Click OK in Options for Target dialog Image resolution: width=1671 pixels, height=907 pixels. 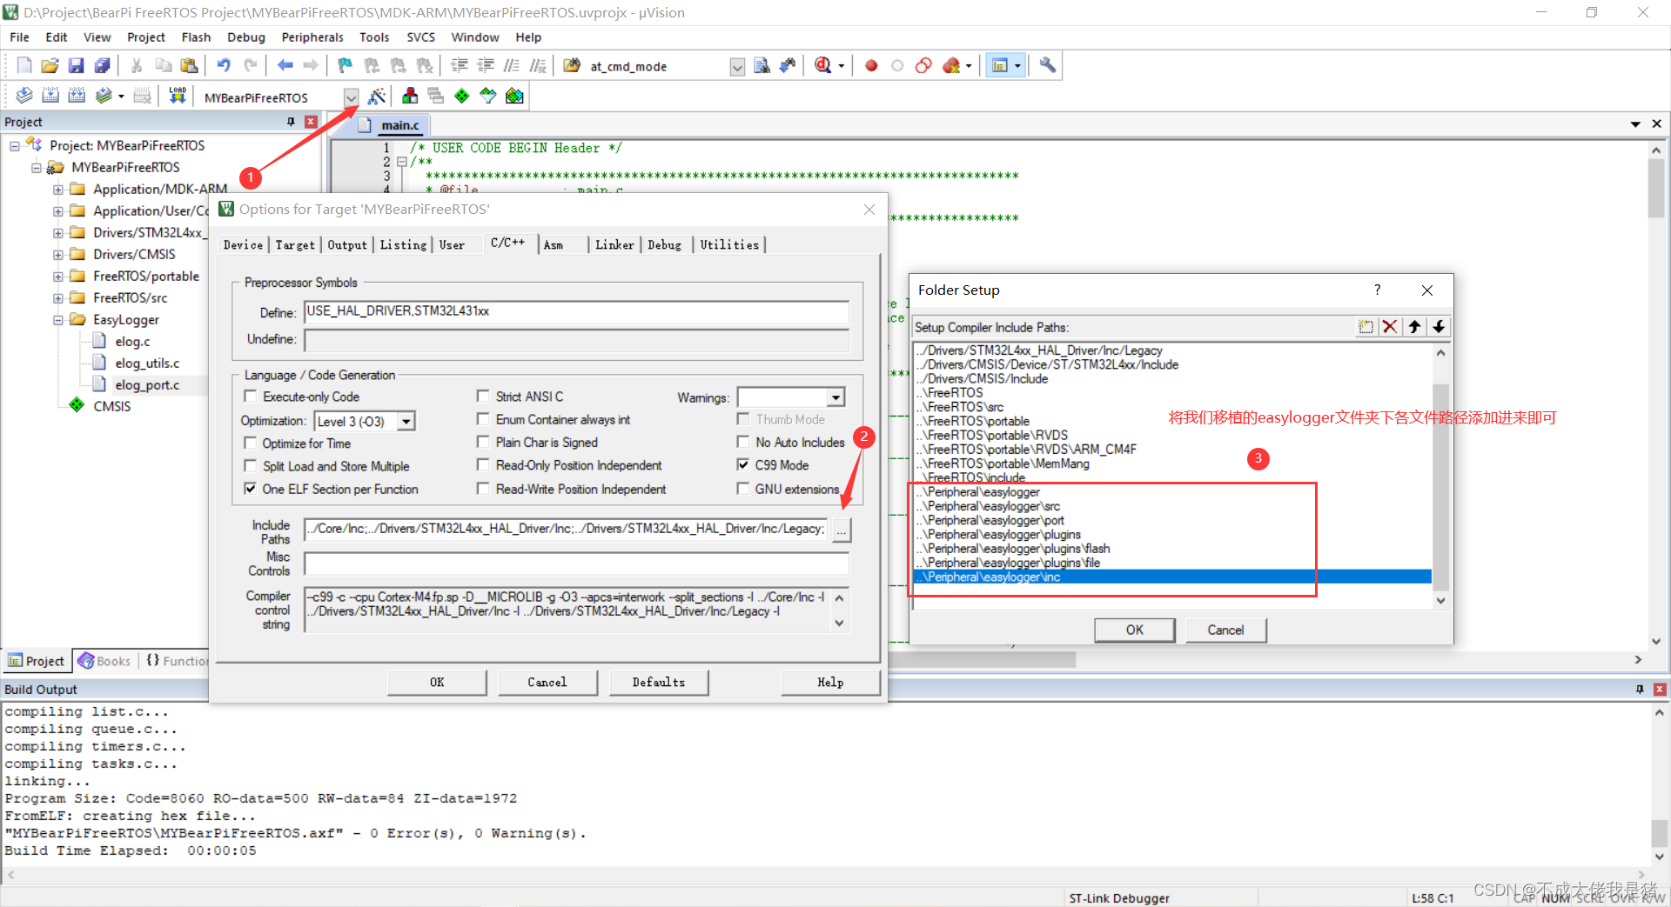(x=437, y=683)
